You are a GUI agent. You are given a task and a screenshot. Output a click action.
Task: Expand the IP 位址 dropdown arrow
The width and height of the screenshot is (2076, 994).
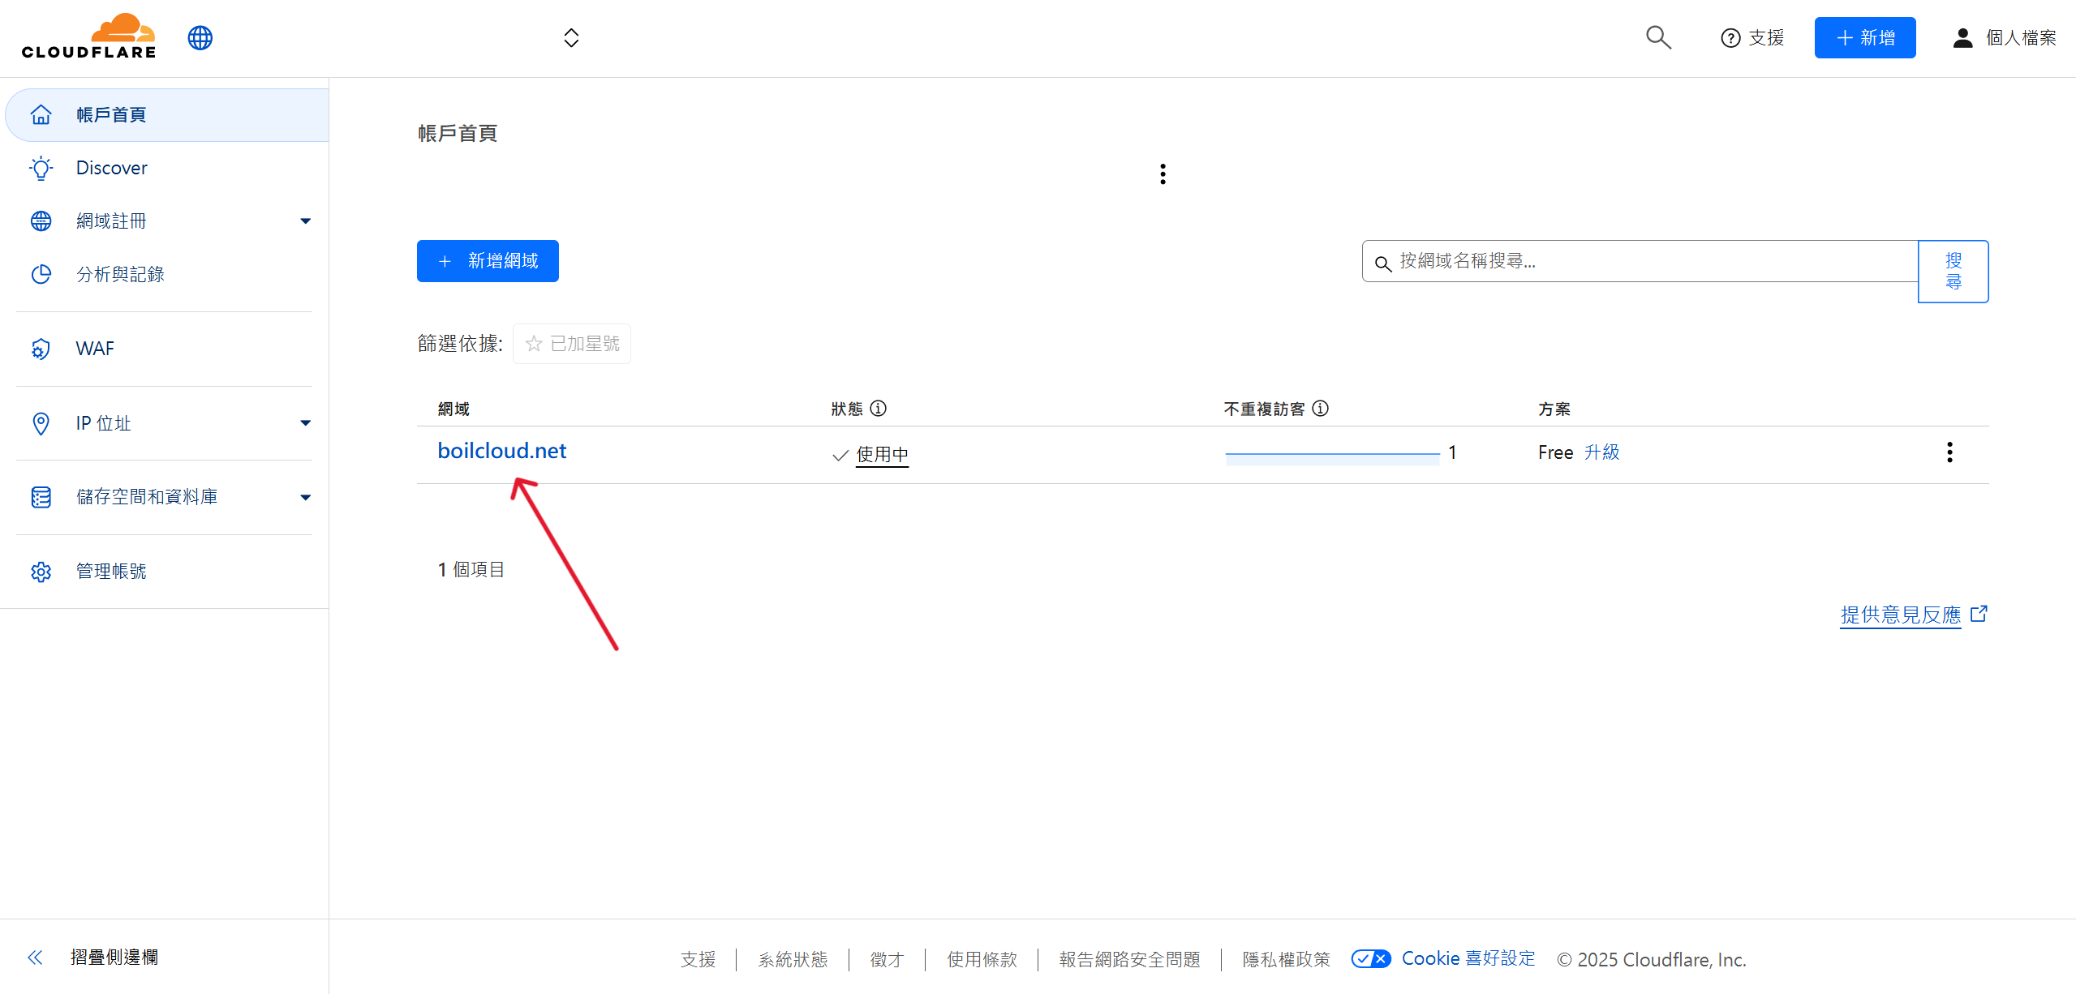(x=305, y=422)
